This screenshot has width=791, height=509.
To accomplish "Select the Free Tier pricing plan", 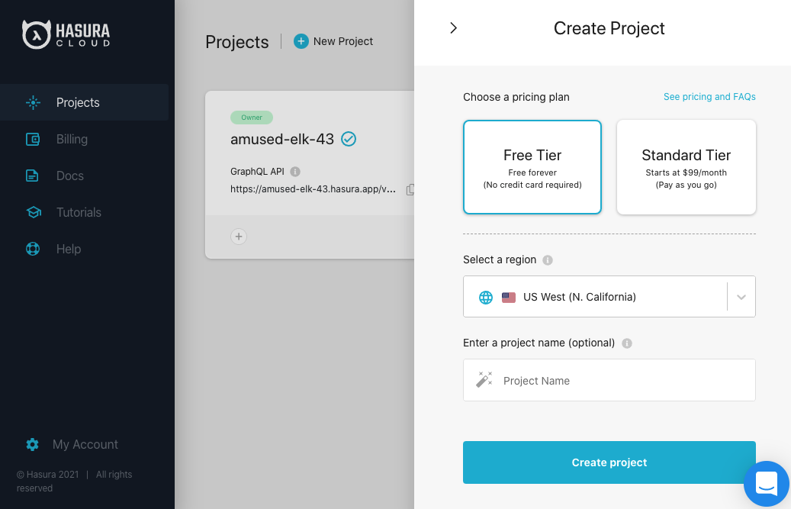I will (532, 166).
